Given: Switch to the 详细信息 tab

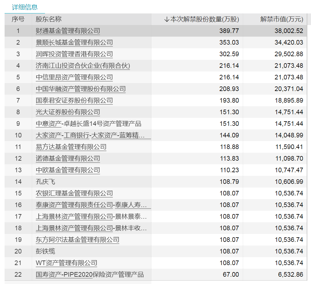Looking at the screenshot, I should 24,7.
